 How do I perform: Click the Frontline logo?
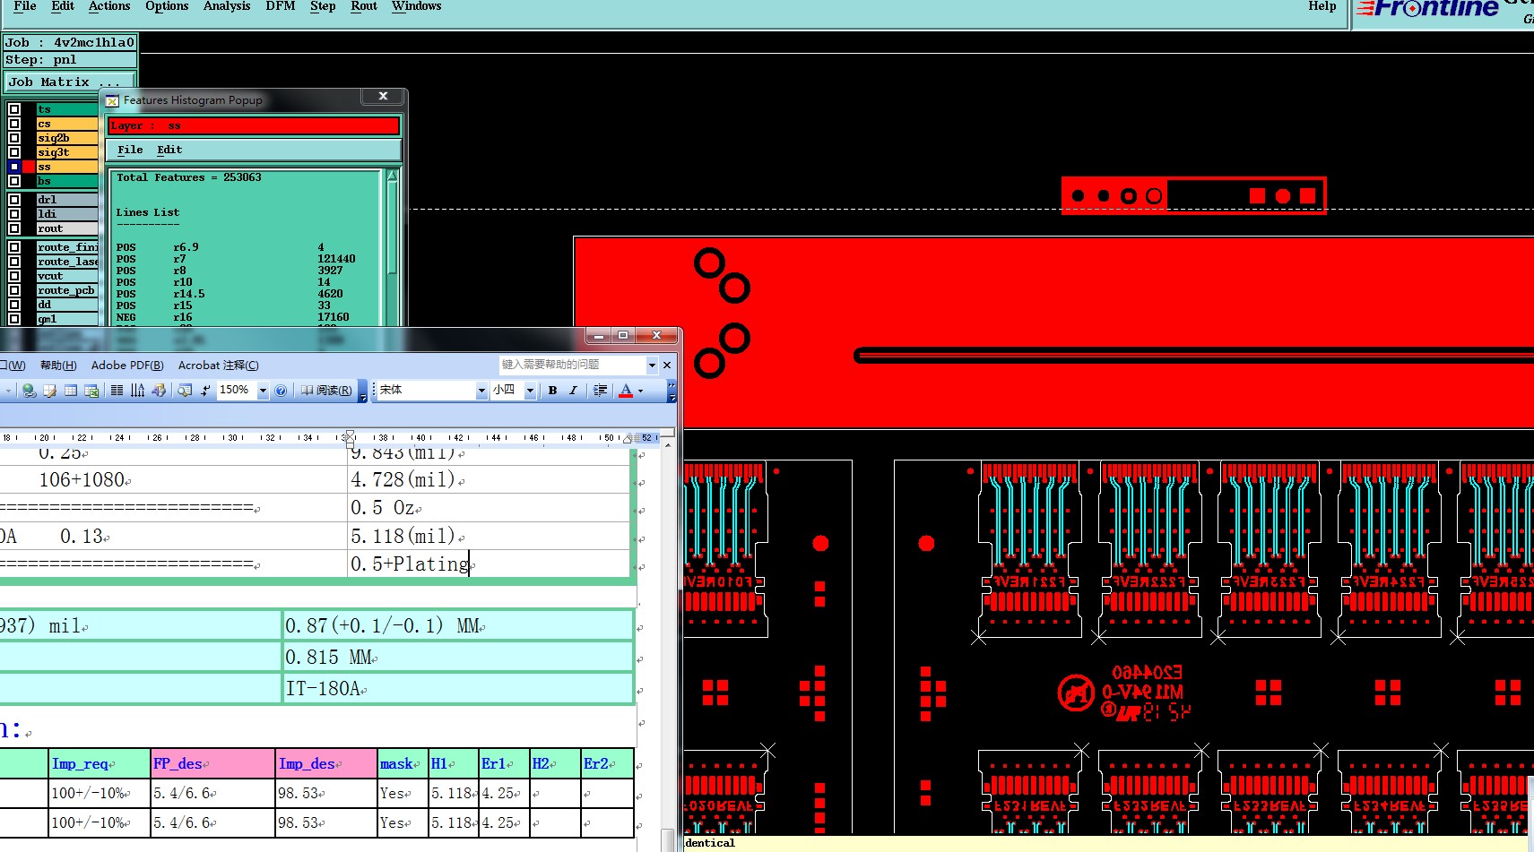[1427, 9]
